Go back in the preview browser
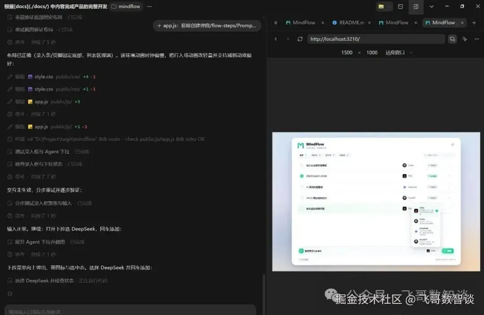This screenshot has height=315, width=484. 276,39
